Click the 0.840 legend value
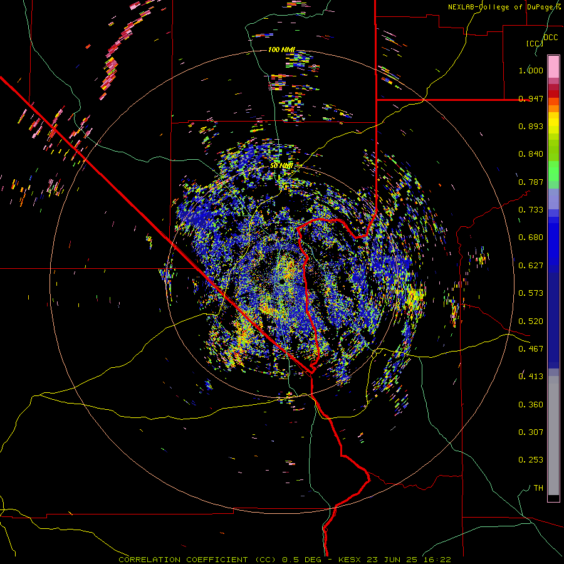This screenshot has width=564, height=564. click(x=531, y=154)
